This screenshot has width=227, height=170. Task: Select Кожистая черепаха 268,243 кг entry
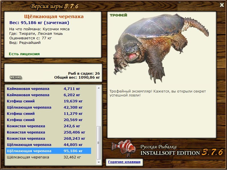pyautogui.click(x=49, y=138)
